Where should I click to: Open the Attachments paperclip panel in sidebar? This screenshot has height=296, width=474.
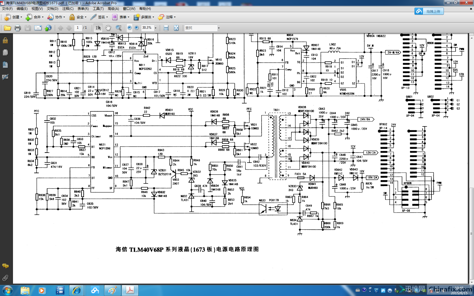point(5,278)
